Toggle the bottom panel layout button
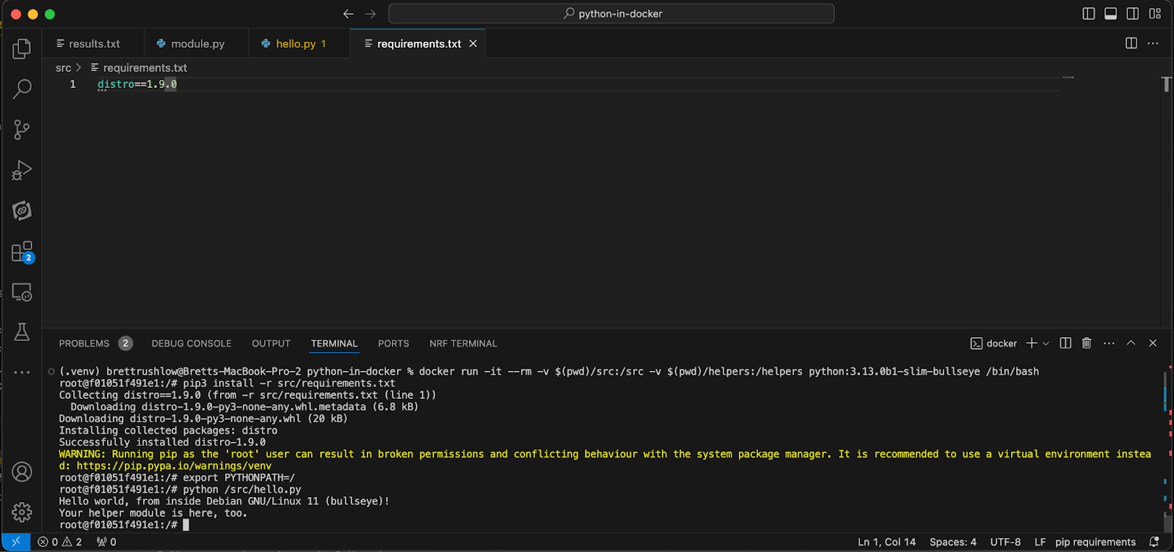The width and height of the screenshot is (1174, 552). click(1111, 14)
